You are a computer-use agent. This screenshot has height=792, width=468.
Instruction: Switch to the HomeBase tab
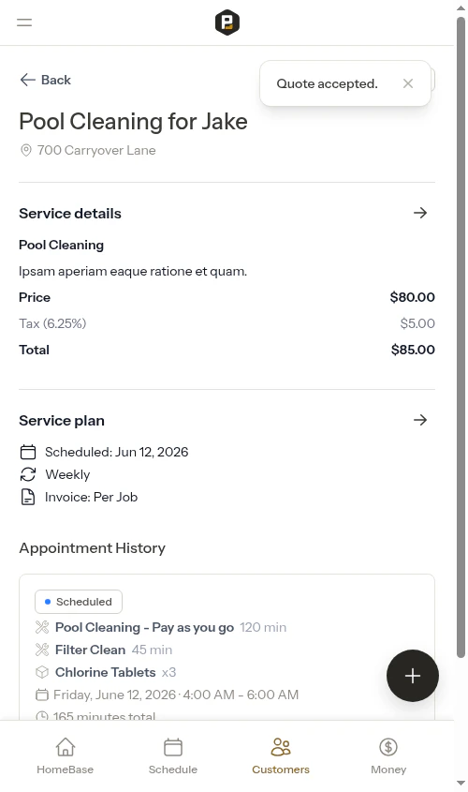pyautogui.click(x=66, y=755)
